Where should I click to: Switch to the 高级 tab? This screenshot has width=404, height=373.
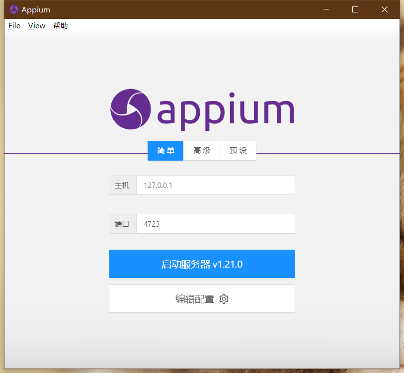point(202,151)
